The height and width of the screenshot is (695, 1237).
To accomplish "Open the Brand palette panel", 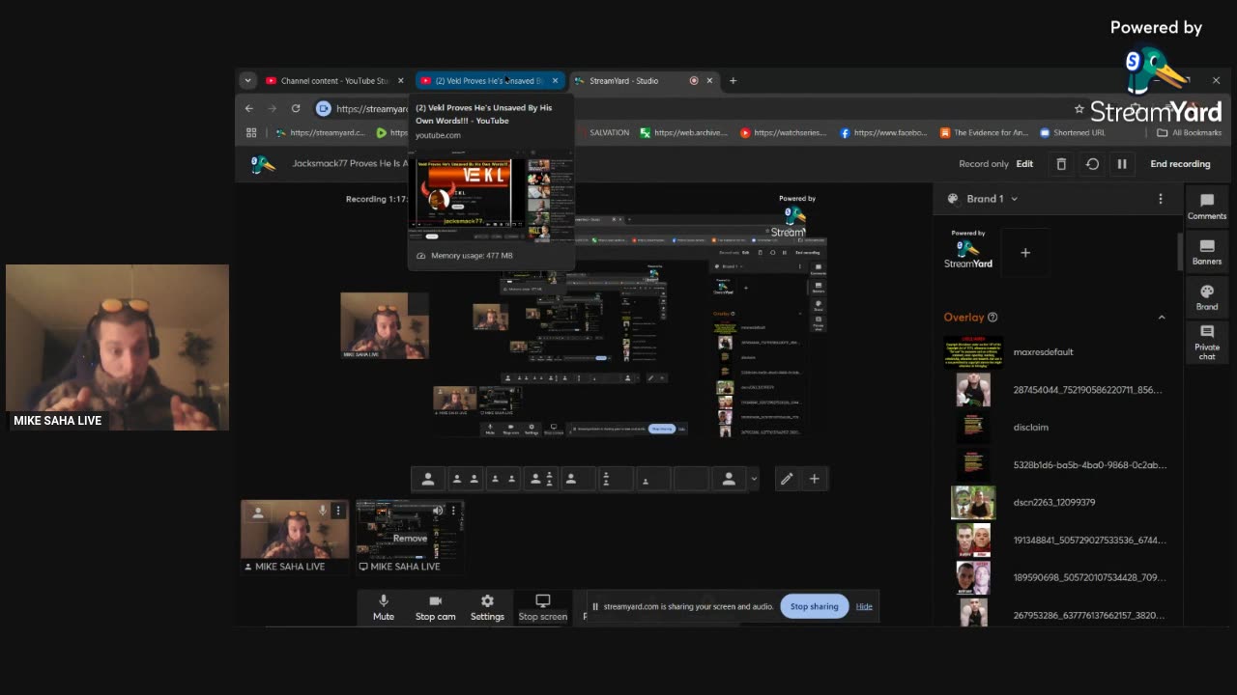I will point(1207,296).
